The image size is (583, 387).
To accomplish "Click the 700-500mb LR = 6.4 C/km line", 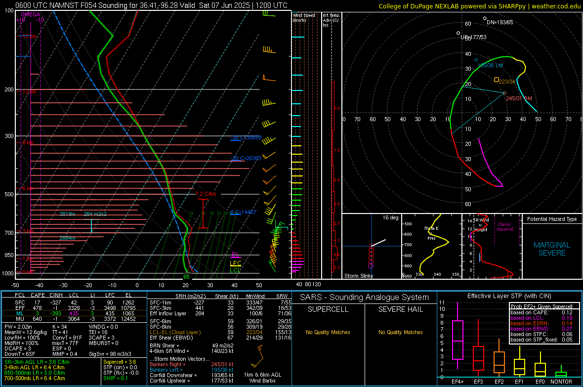I will [x=35, y=378].
